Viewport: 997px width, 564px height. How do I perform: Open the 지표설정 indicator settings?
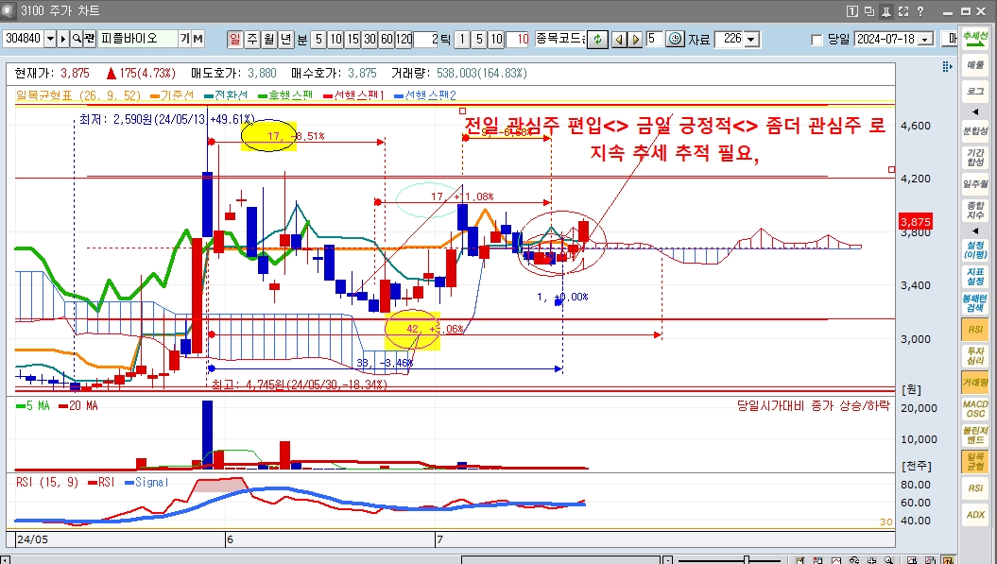tap(975, 277)
